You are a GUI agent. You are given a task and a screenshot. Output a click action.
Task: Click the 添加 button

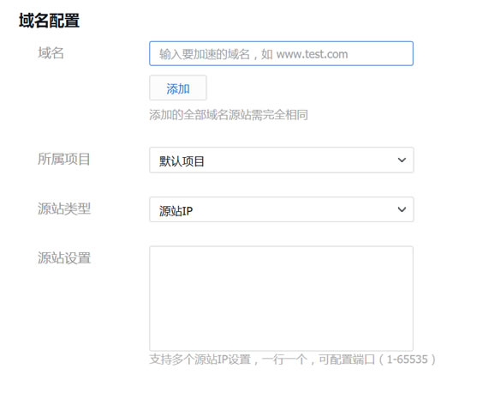178,88
